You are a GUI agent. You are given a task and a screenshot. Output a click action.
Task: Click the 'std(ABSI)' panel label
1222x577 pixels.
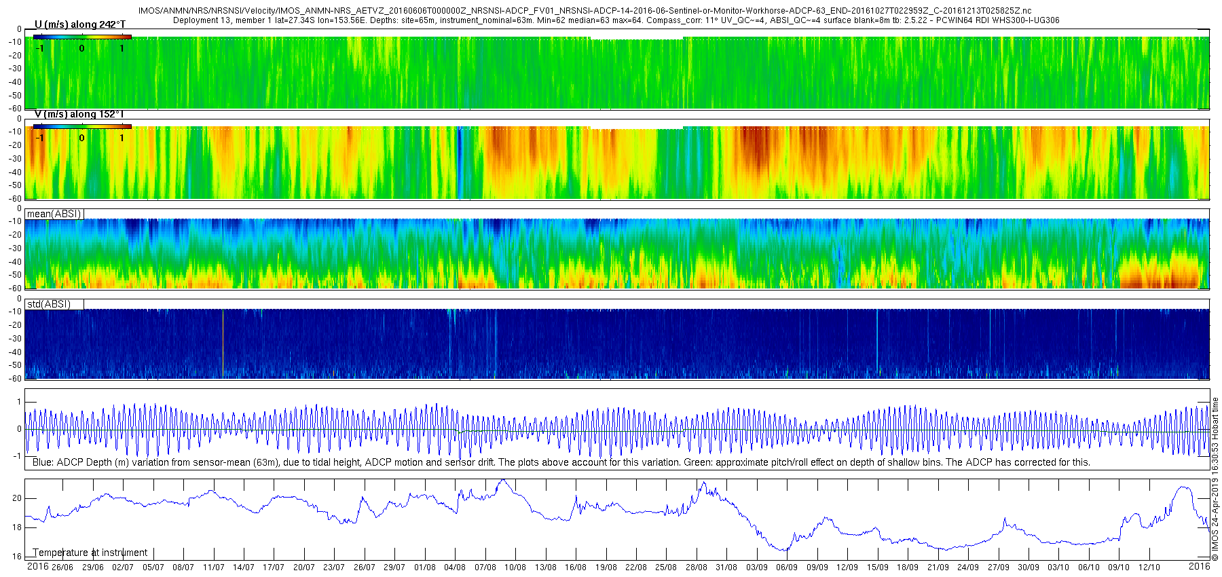pos(48,304)
